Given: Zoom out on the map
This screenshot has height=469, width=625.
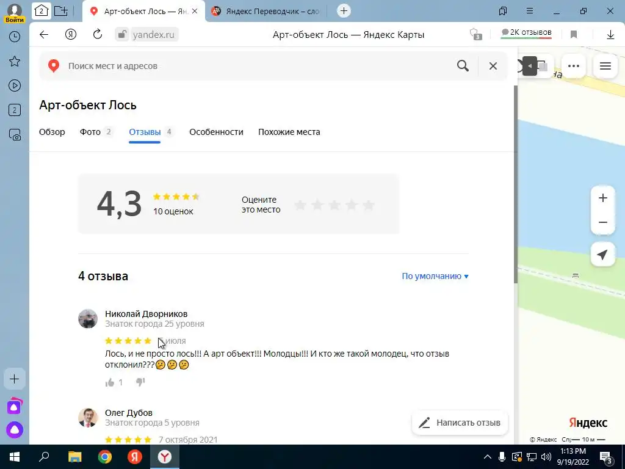Looking at the screenshot, I should [x=602, y=222].
